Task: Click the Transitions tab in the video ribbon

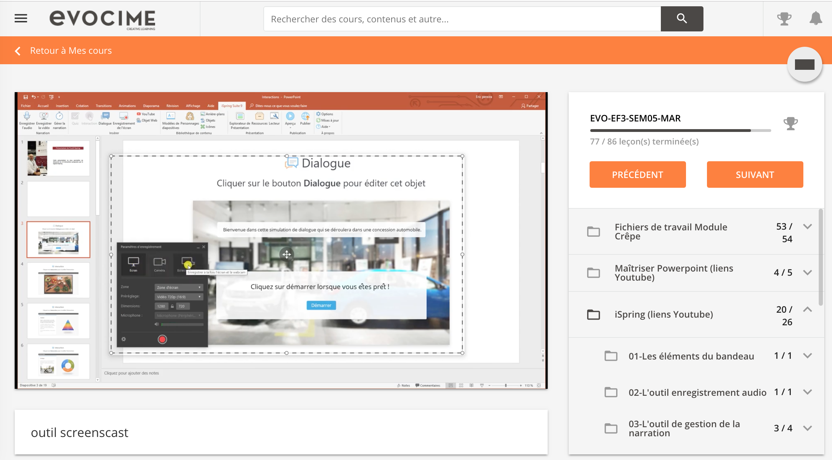Action: point(103,106)
